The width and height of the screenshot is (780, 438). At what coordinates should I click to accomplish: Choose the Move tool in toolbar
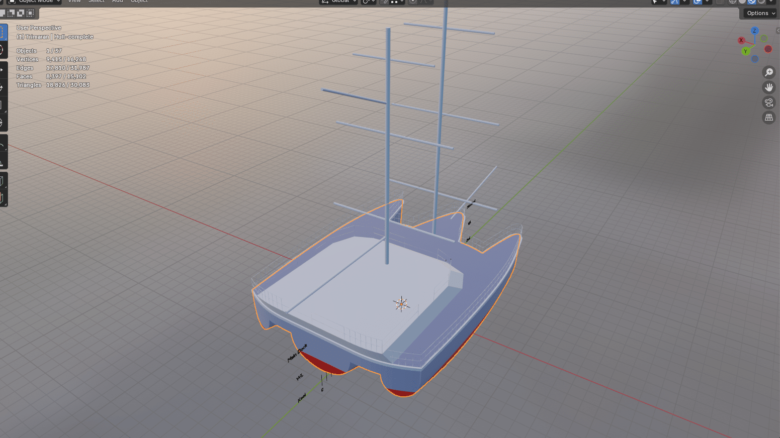2,70
